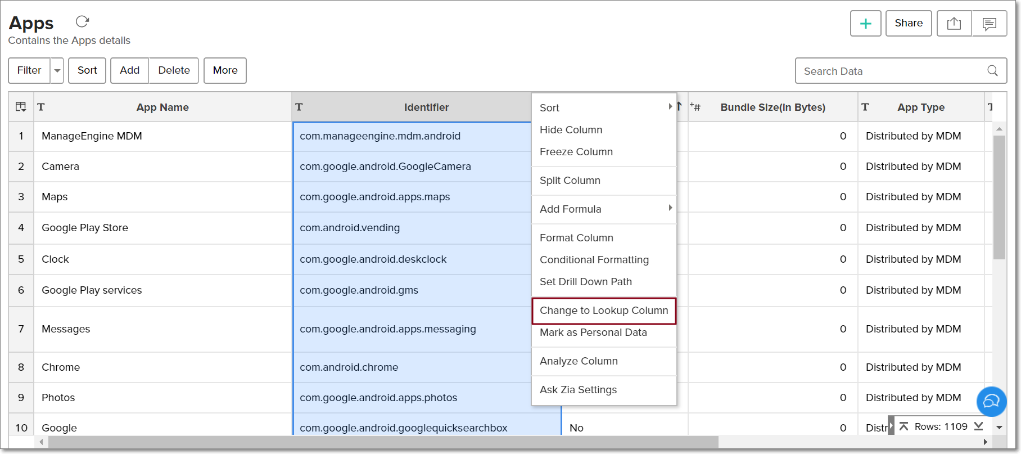Click the horizontal scrollbar thumb at bottom
1021x454 pixels.
click(382, 442)
